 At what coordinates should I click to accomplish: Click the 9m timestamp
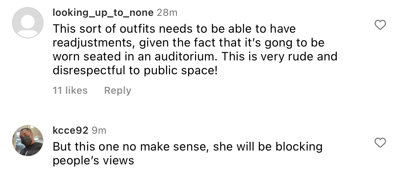[99, 130]
